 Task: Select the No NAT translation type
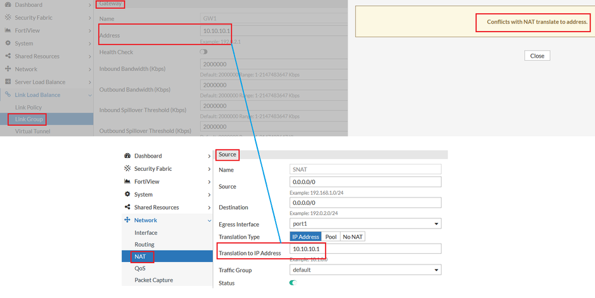click(x=352, y=237)
